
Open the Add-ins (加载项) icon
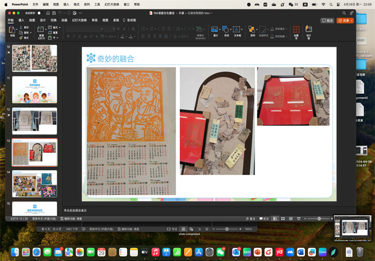(296, 29)
